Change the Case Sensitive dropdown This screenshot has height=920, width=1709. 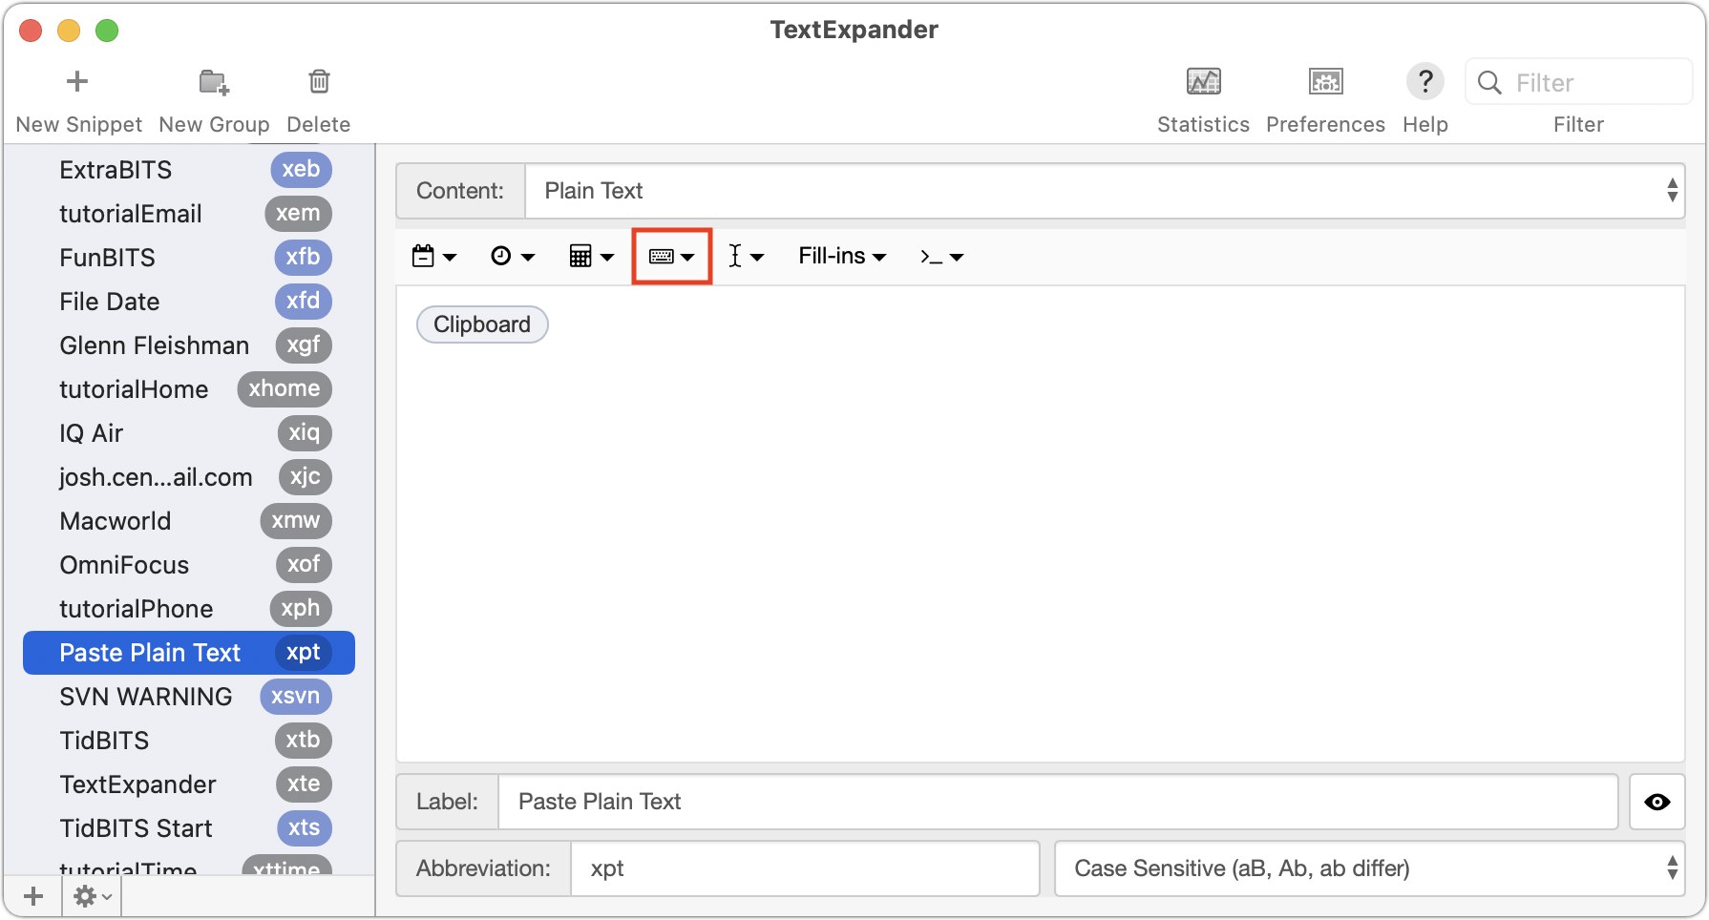point(1369,868)
